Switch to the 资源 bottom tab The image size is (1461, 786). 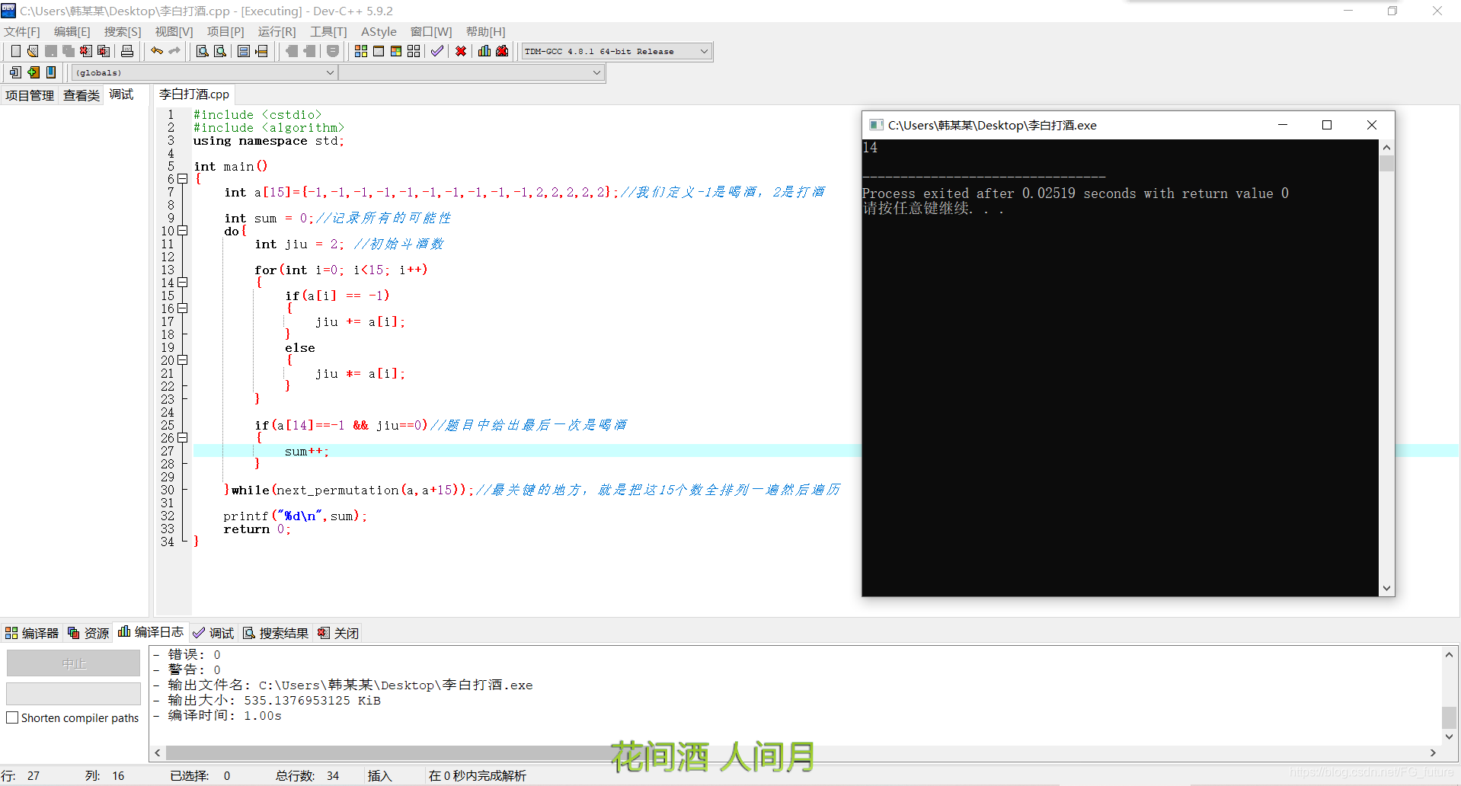88,633
